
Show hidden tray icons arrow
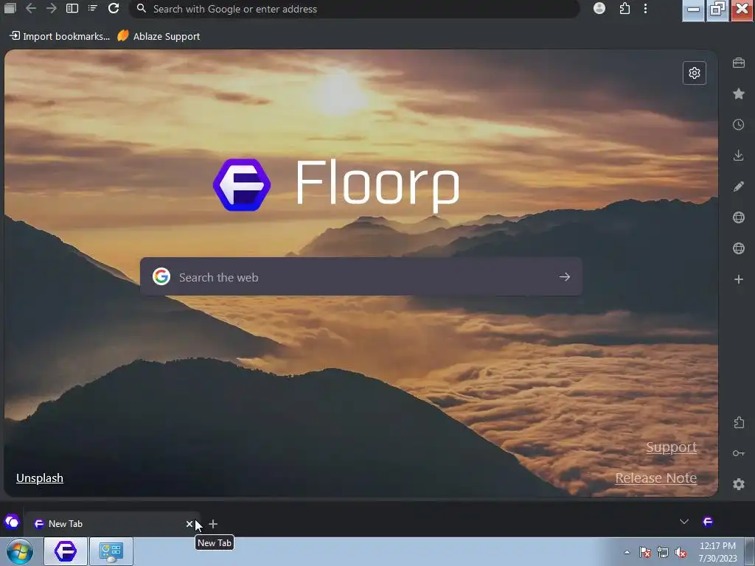[627, 552]
